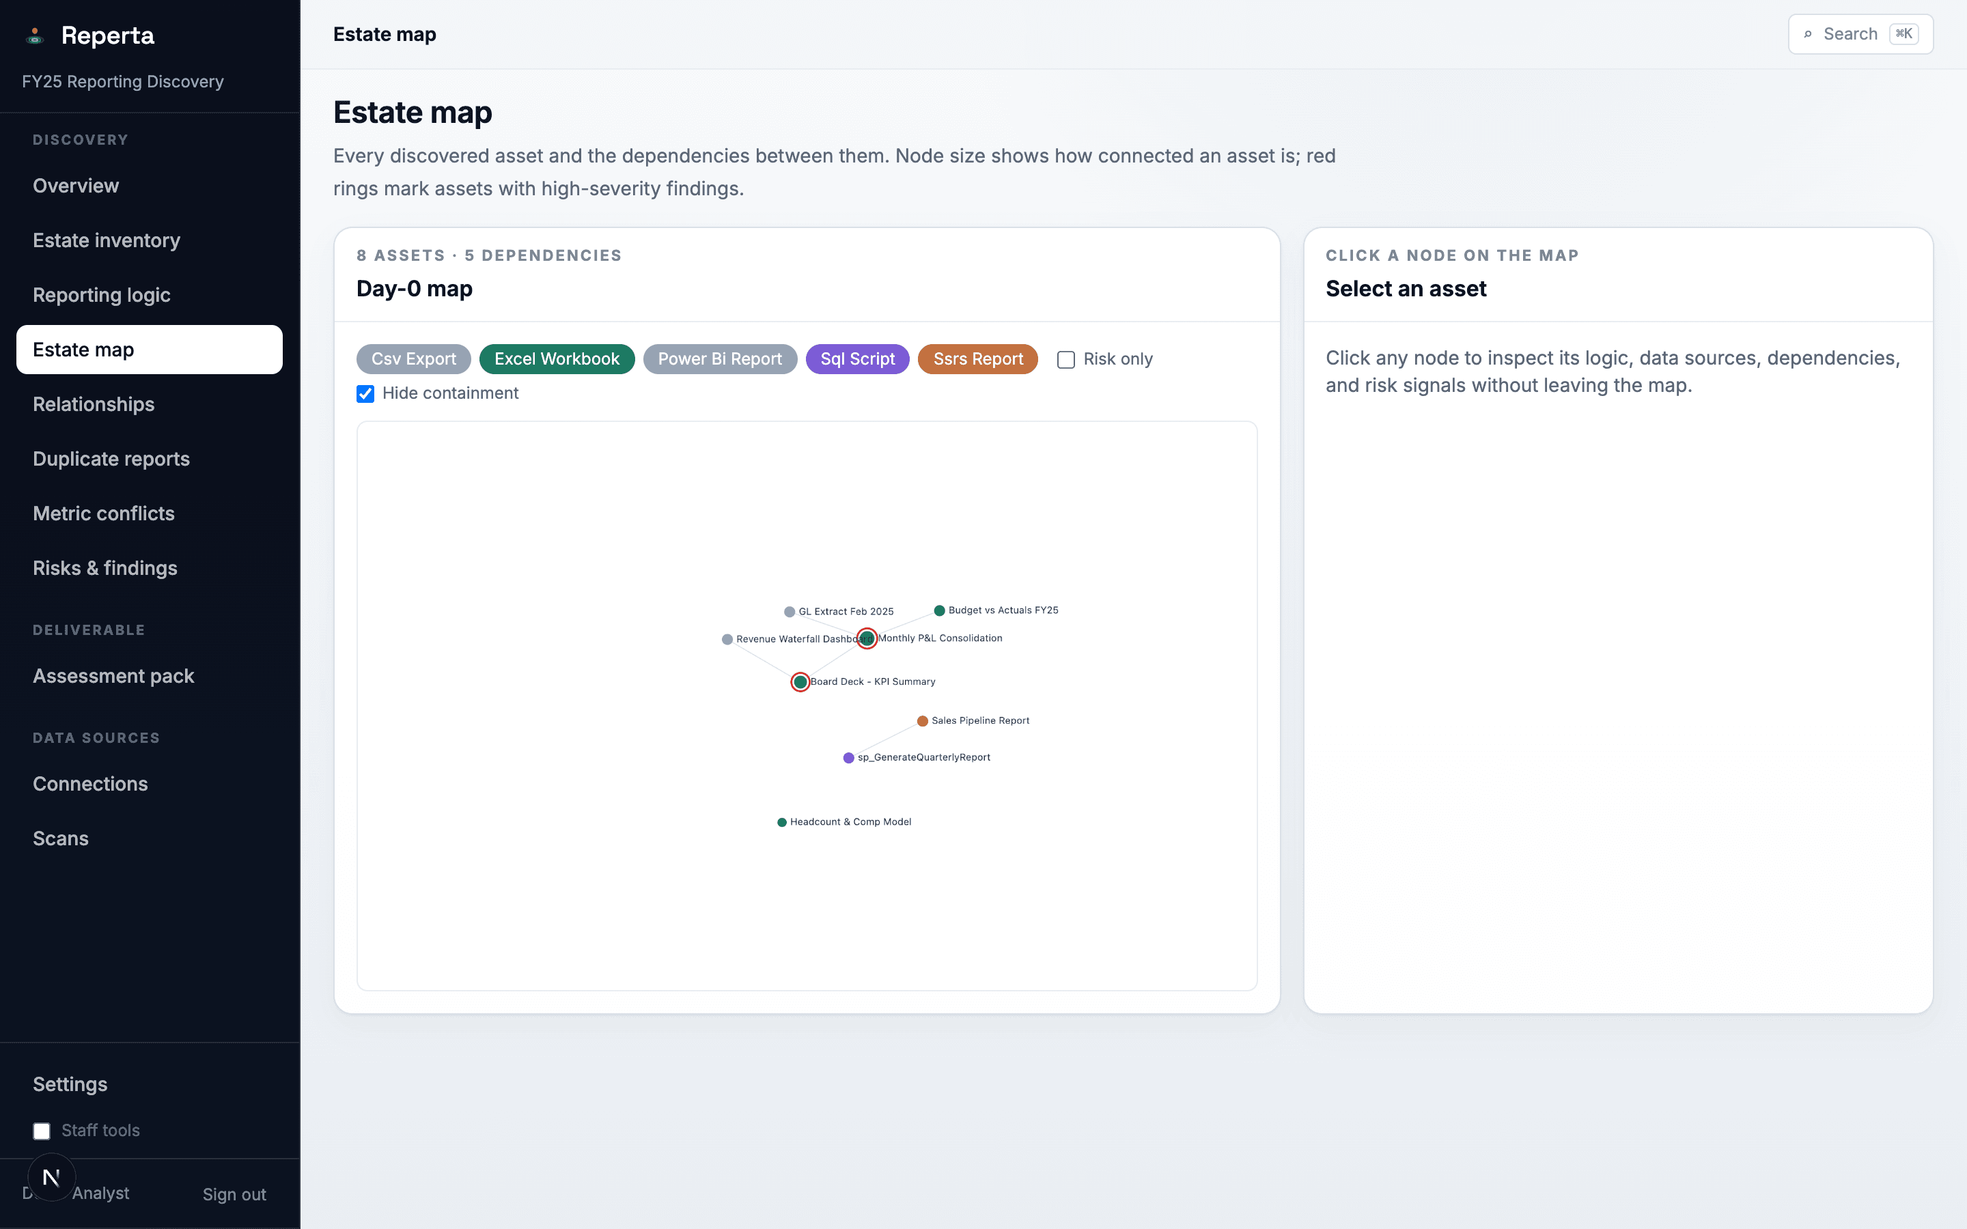Click the FY25 Reporting Discovery project name
Viewport: 1967px width, 1229px height.
click(123, 81)
